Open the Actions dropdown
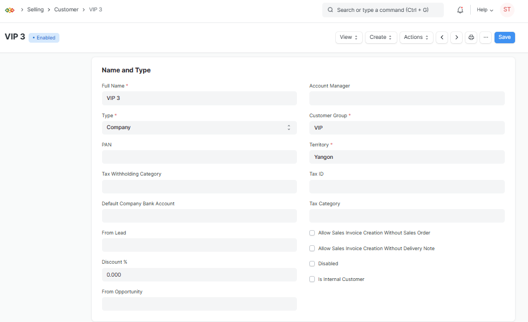Viewport: 528px width, 322px height. [416, 37]
